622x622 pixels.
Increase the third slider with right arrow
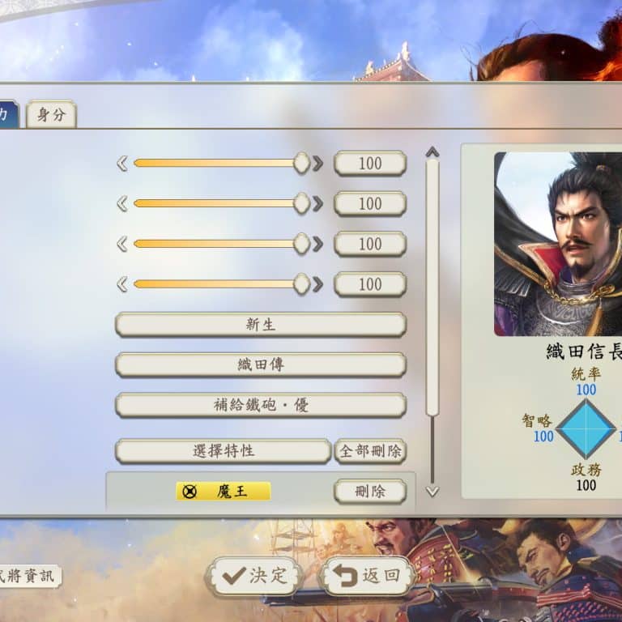[x=317, y=244]
